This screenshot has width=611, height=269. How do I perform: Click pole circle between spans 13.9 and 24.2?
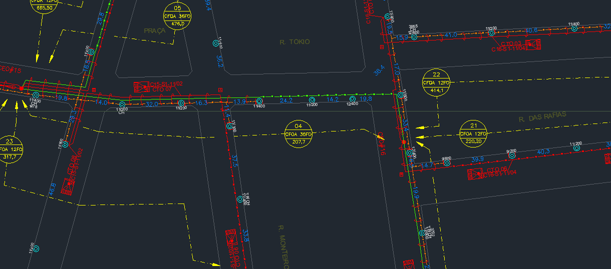[259, 101]
